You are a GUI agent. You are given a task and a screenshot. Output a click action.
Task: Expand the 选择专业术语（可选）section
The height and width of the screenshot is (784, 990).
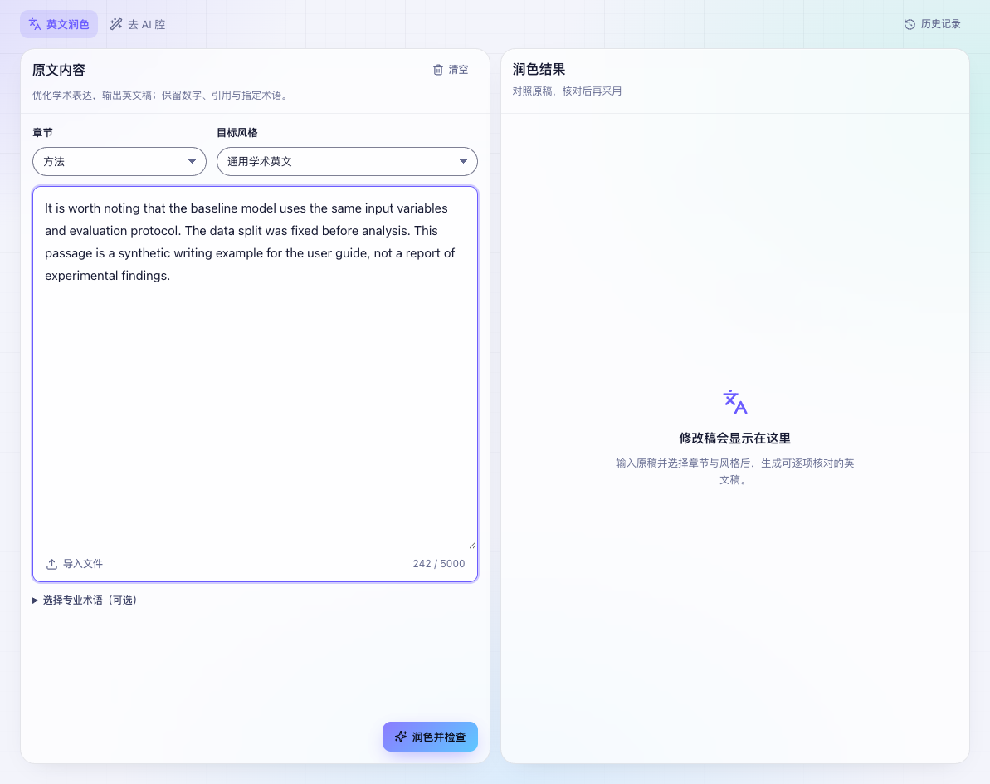[85, 600]
